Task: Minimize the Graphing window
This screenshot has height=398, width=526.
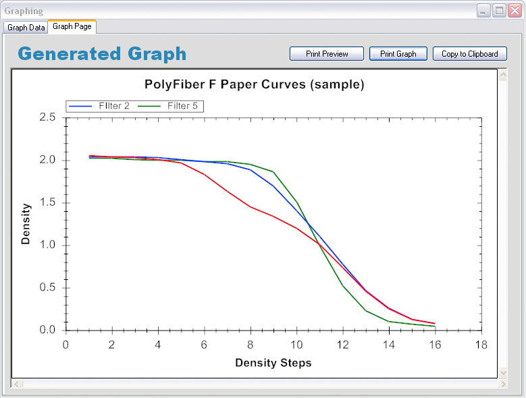Action: [483, 11]
